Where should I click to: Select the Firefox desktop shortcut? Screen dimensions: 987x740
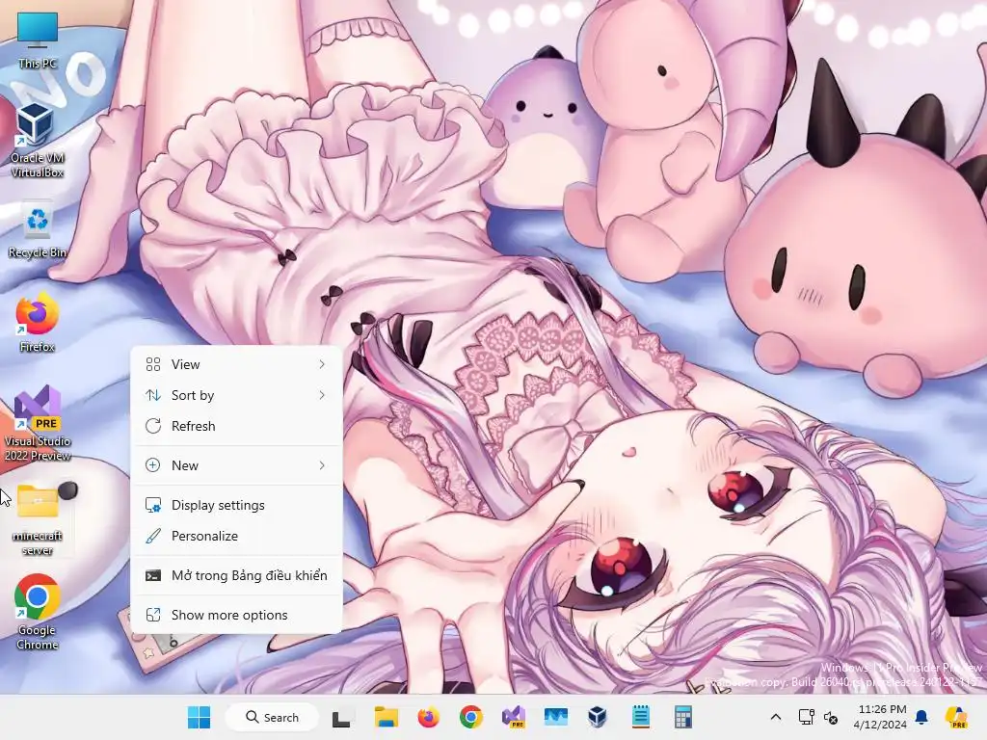point(38,322)
